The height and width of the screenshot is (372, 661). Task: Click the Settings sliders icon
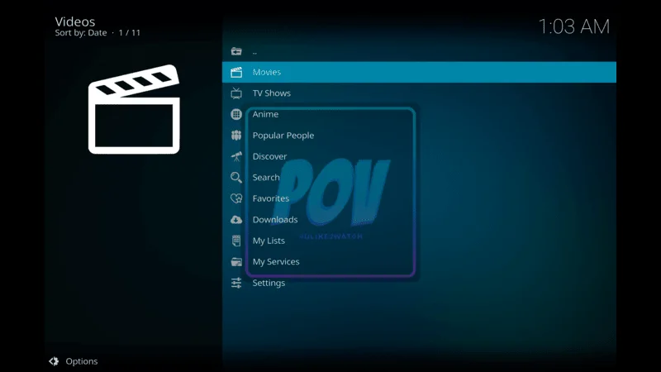pyautogui.click(x=236, y=283)
